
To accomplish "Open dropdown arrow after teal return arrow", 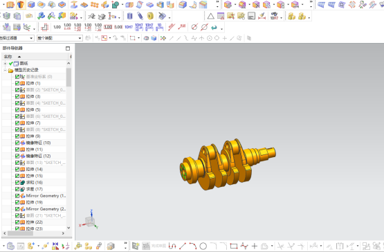I will pyautogui.click(x=221, y=28).
